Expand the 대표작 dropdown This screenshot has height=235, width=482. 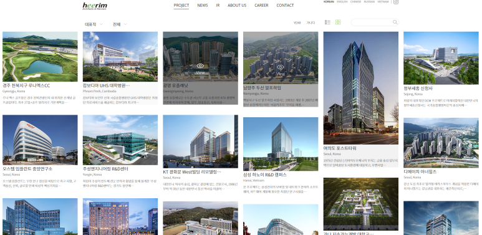pos(94,24)
